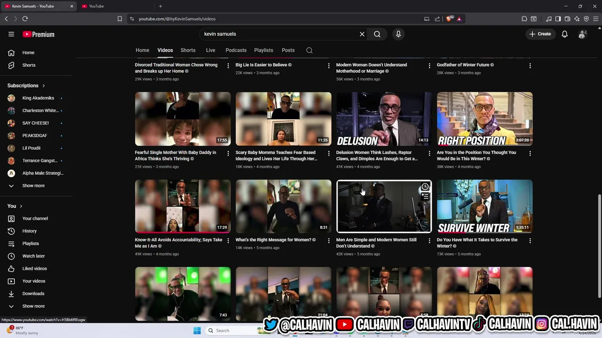602x338 pixels.
Task: Open King Akademiks subscription
Action: coord(38,98)
